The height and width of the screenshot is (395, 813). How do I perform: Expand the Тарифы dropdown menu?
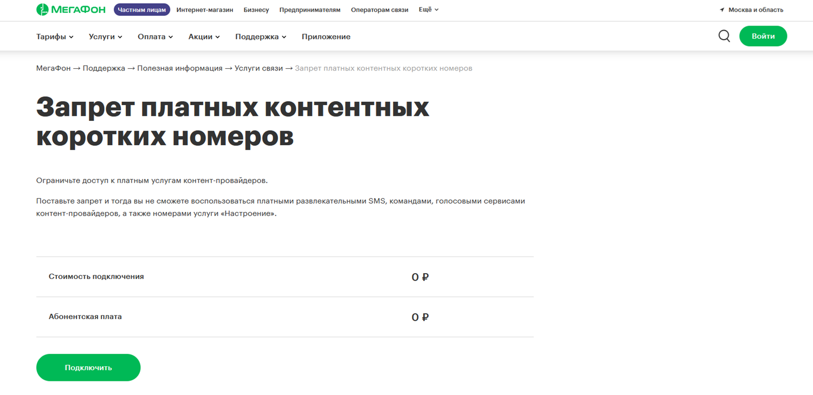[55, 37]
